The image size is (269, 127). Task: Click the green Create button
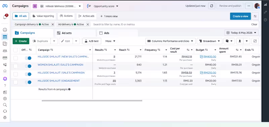click(21, 41)
